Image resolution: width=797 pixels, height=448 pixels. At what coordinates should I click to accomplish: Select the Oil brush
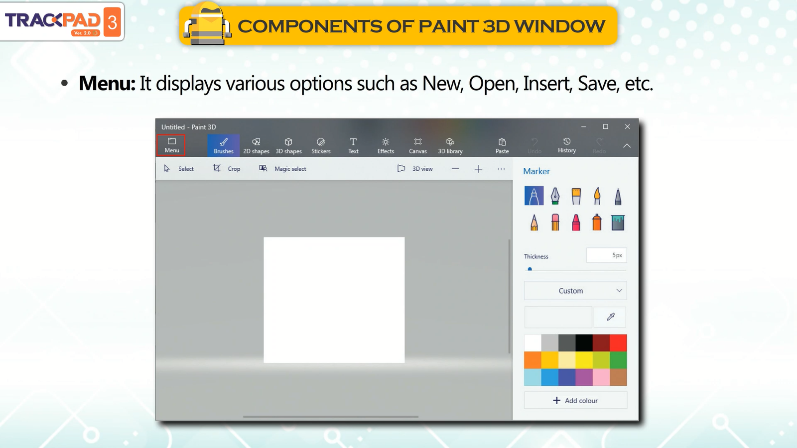(x=576, y=196)
